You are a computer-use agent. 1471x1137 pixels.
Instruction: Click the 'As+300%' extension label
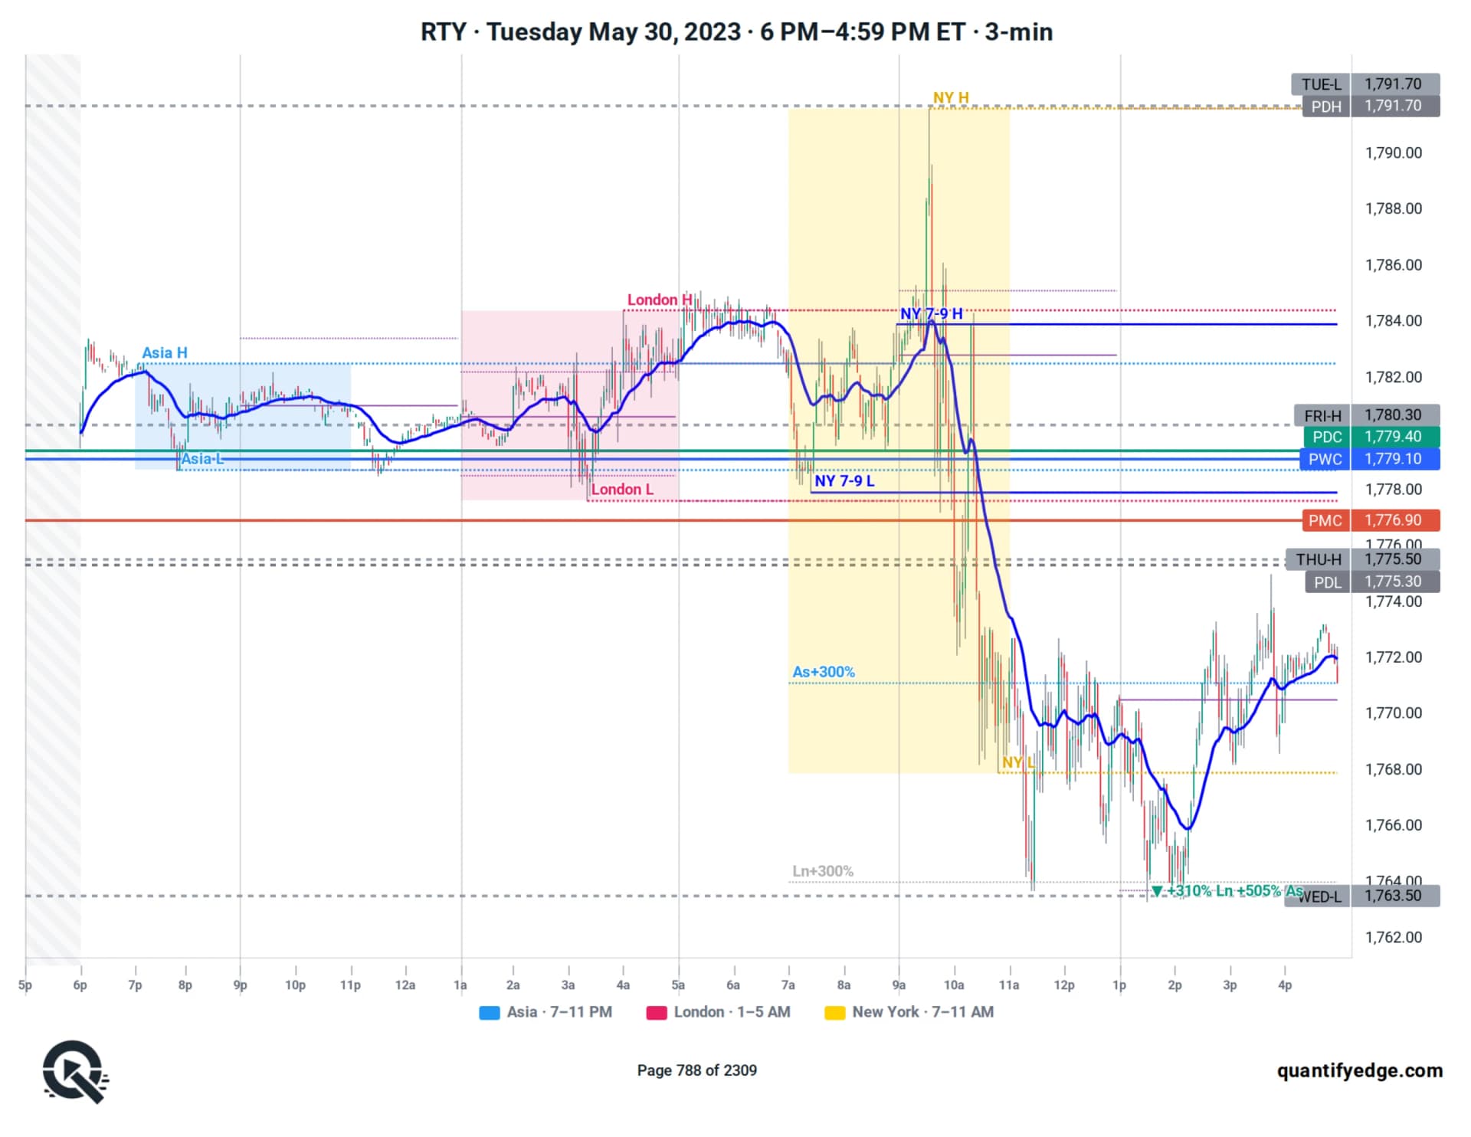click(824, 672)
